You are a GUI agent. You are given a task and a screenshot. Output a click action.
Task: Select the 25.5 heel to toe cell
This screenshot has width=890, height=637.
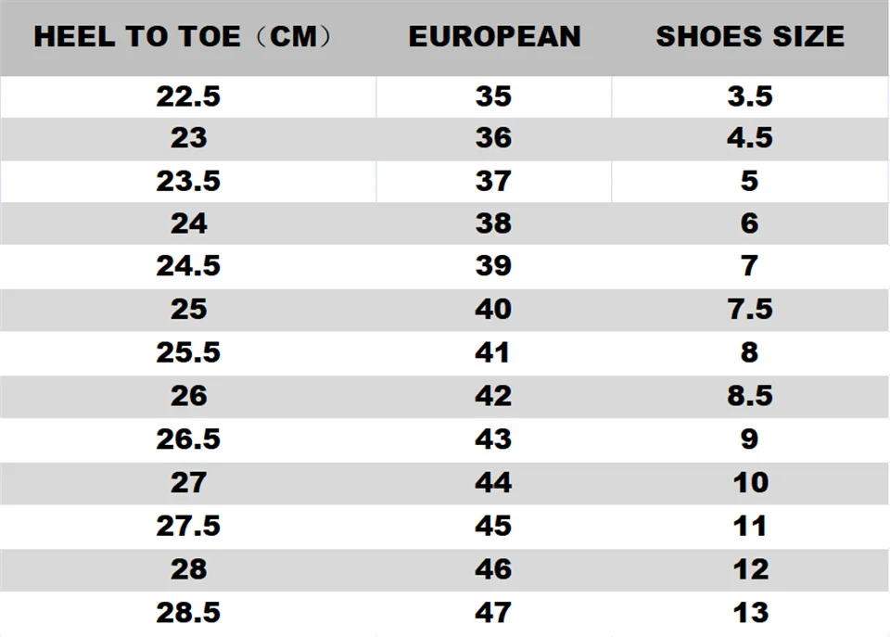tap(188, 352)
